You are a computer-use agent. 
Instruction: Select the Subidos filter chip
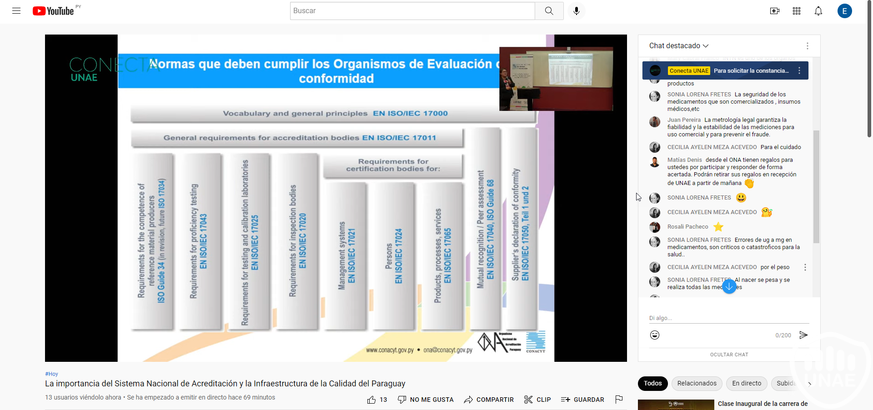click(x=786, y=384)
